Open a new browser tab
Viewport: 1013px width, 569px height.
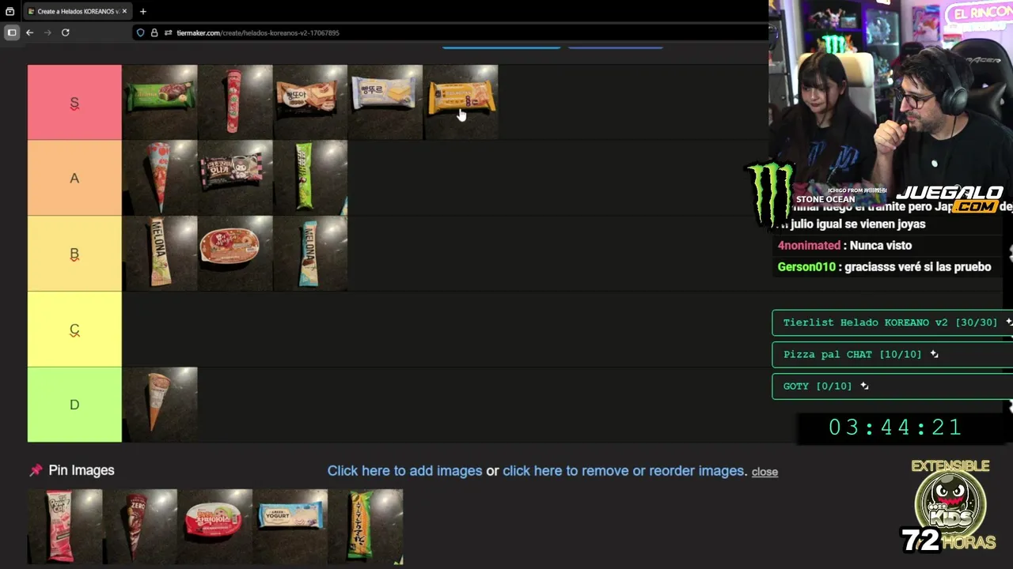143,11
